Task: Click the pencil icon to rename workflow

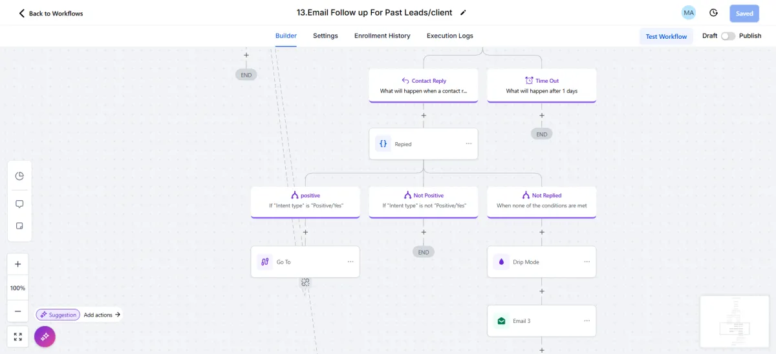Action: [x=463, y=13]
